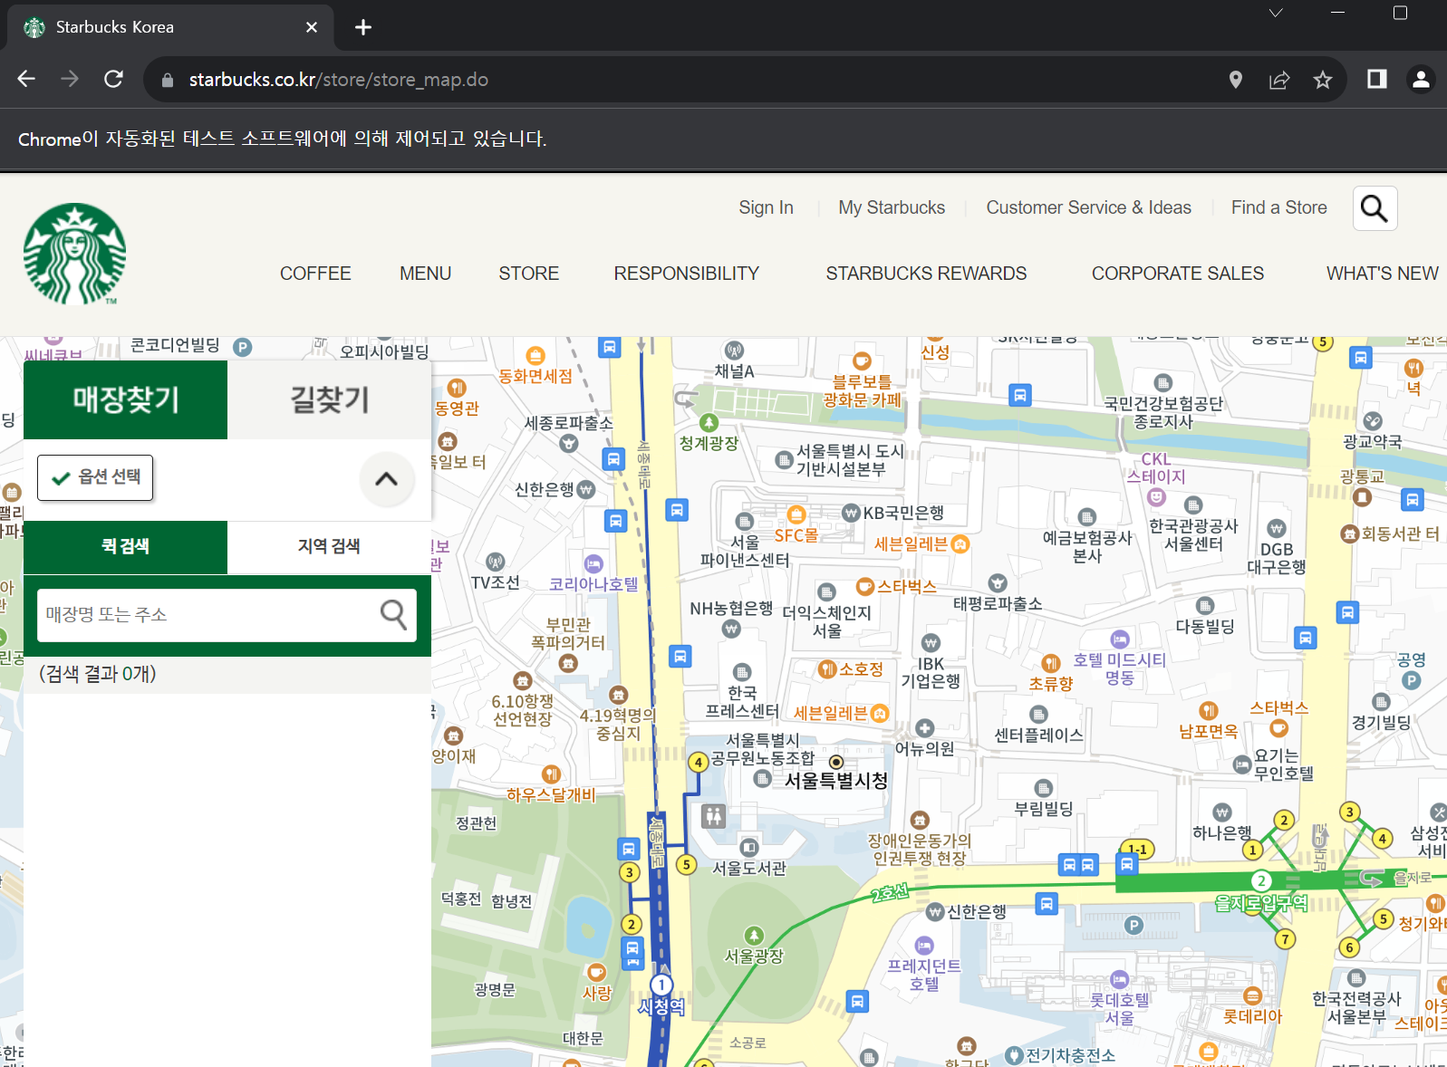Click the Sign In link
Viewport: 1447px width, 1067px height.
pos(766,207)
